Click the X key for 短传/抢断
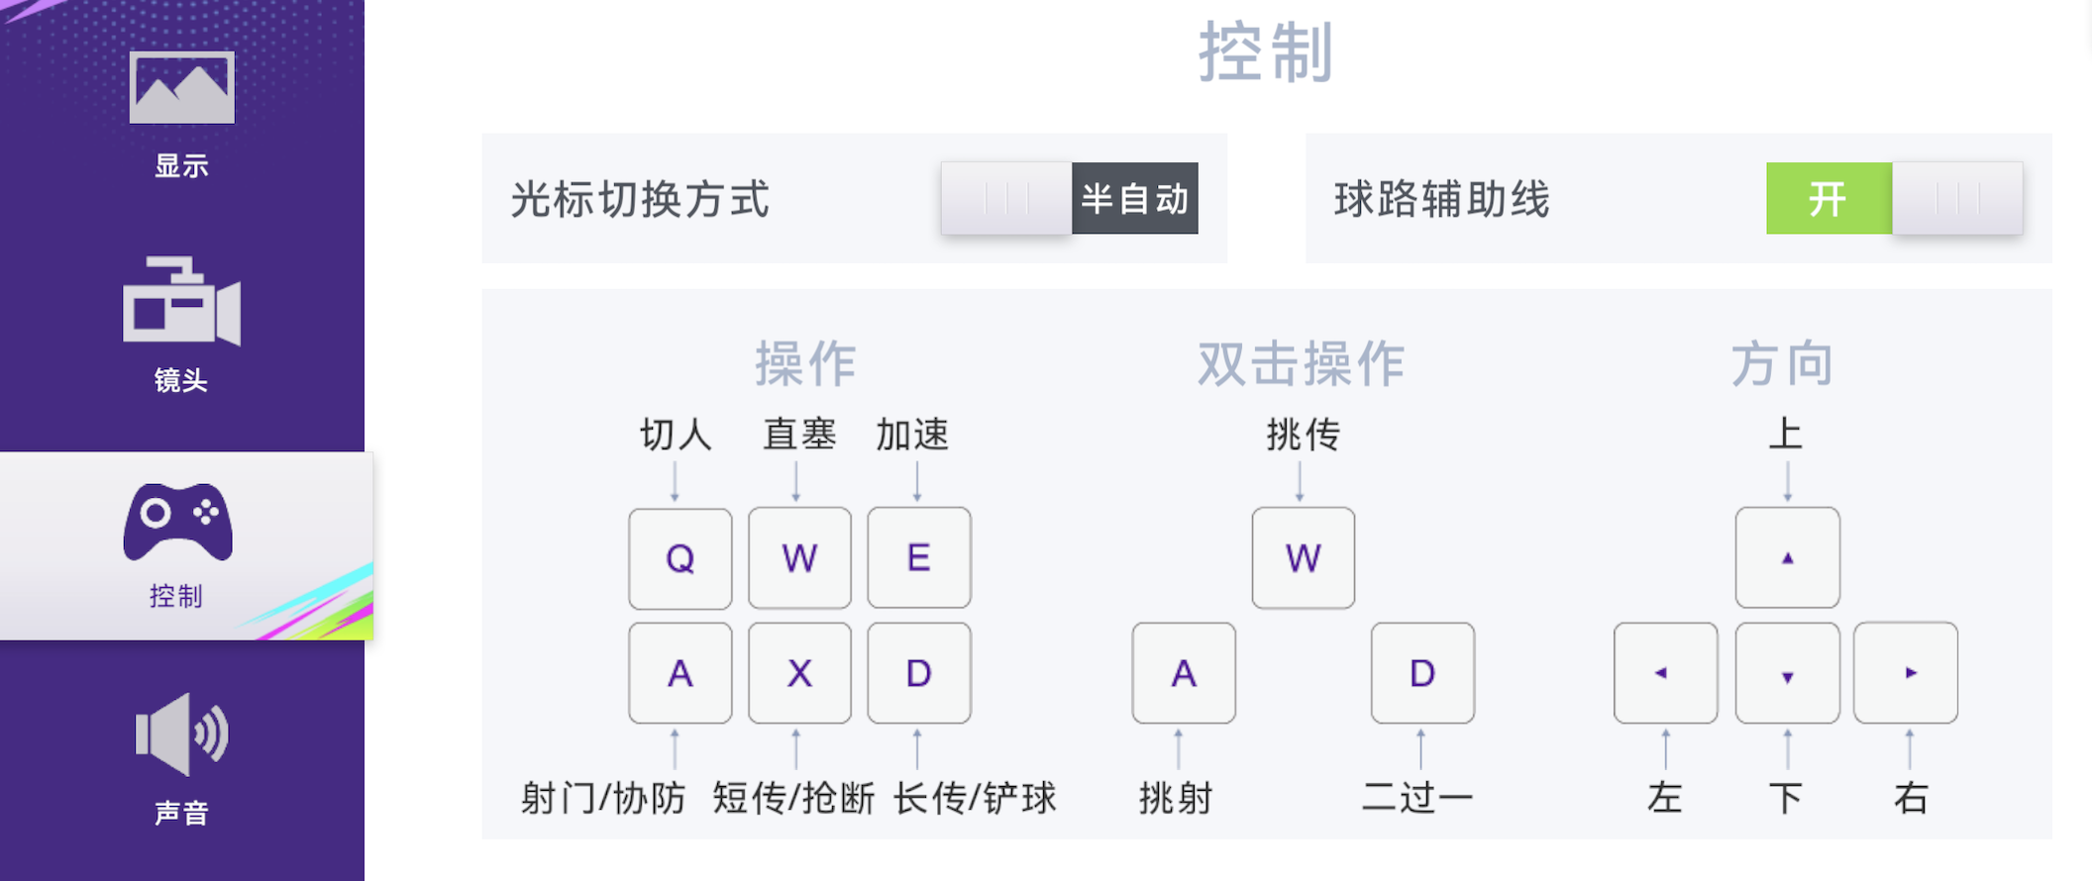 click(x=799, y=673)
